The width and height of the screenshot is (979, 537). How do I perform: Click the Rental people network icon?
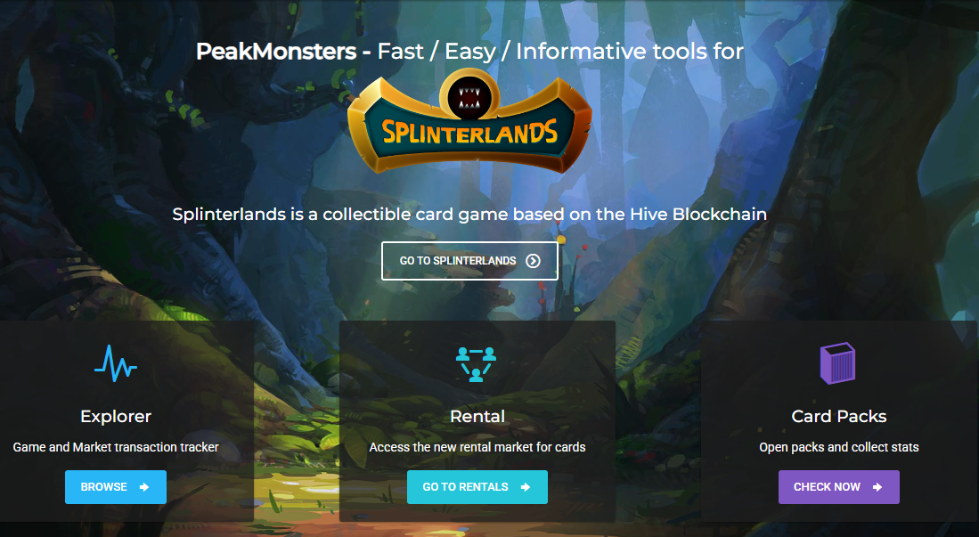[477, 364]
